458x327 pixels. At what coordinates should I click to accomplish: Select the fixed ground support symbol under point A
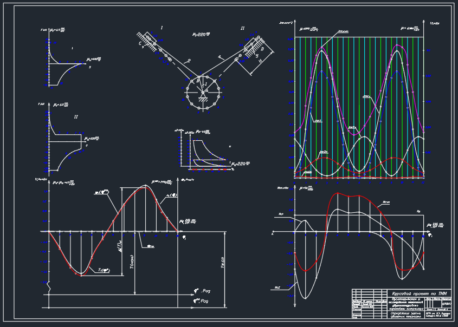coord(203,97)
